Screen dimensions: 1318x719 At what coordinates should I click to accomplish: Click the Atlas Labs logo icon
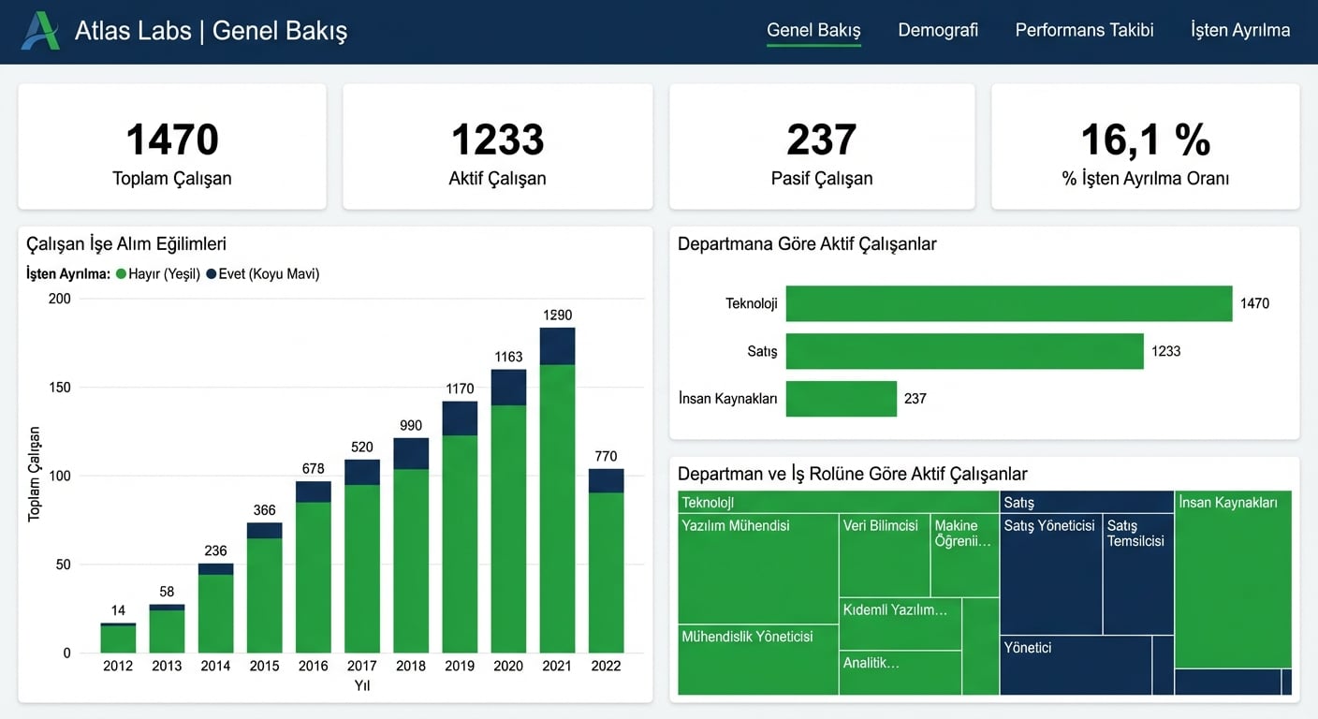(x=40, y=31)
